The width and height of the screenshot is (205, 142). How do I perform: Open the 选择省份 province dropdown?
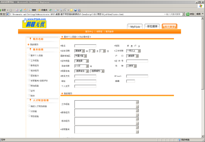[x=81, y=71]
